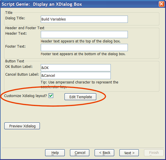The height and width of the screenshot is (160, 166).
Task: Click the Footer Text: label
Action: pos(15,46)
